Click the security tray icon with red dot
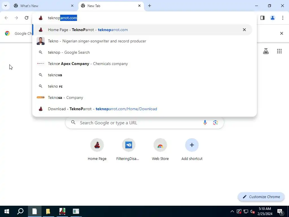The width and height of the screenshot is (289, 217). [x=239, y=211]
